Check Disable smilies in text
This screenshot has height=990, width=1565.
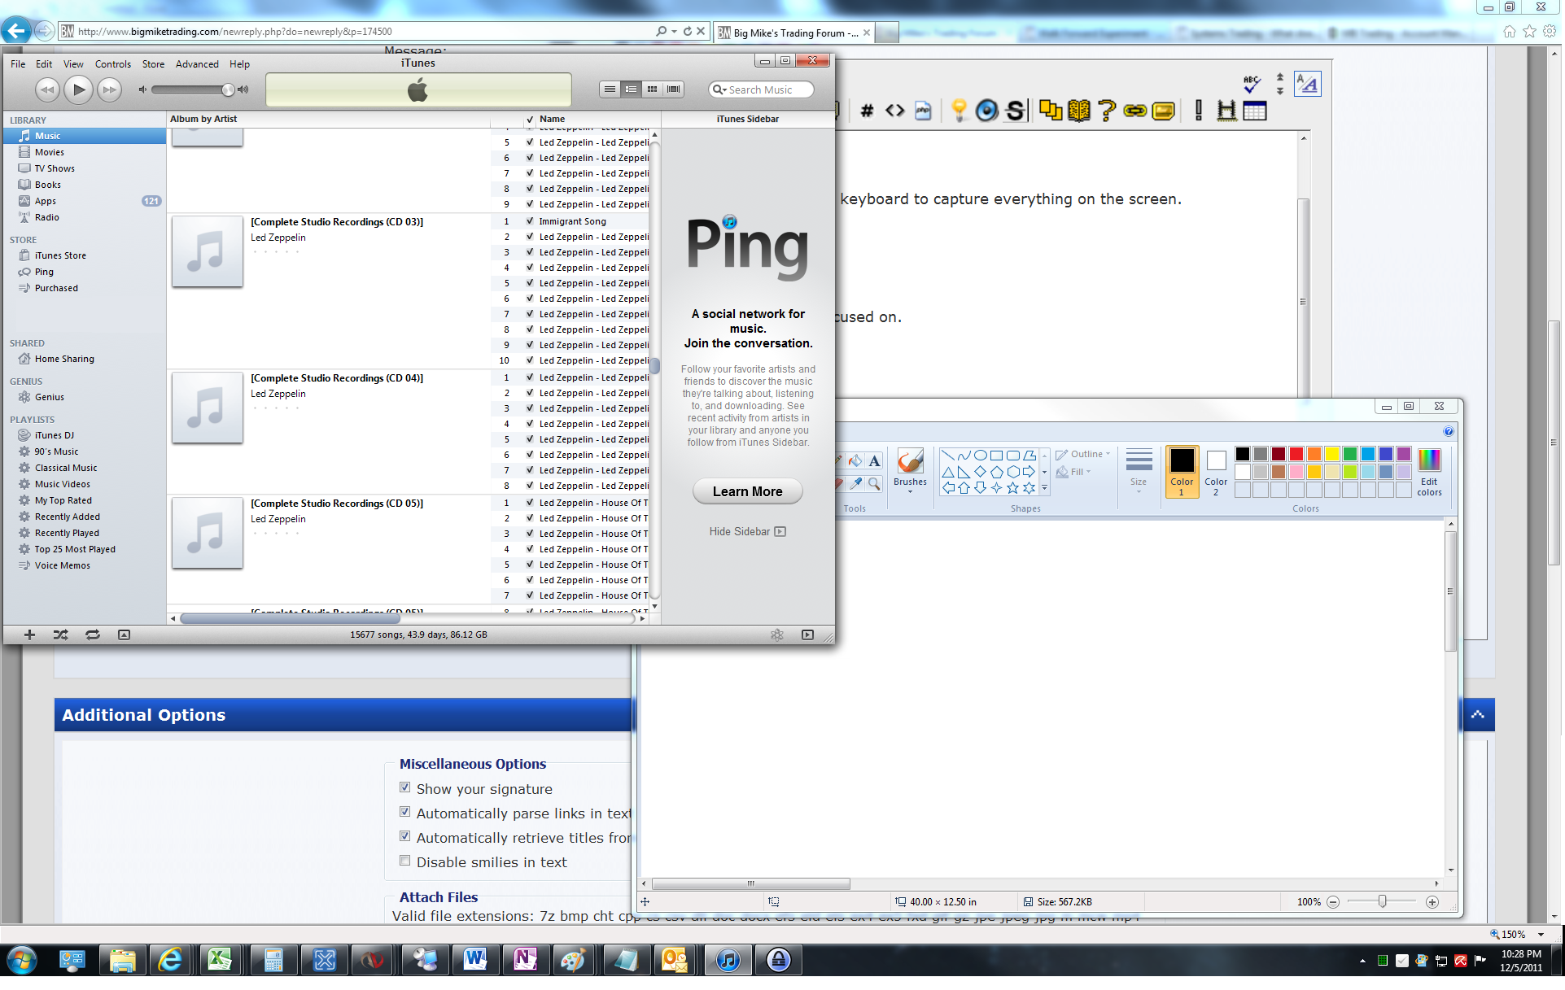point(404,861)
